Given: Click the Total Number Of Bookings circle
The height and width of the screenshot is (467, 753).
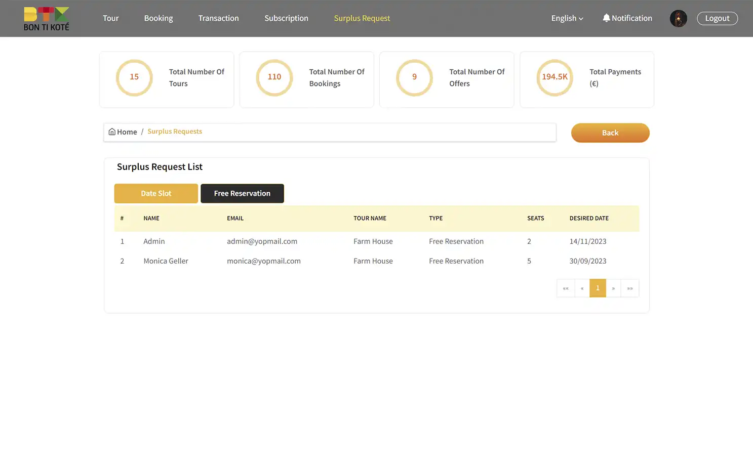Looking at the screenshot, I should 274,78.
